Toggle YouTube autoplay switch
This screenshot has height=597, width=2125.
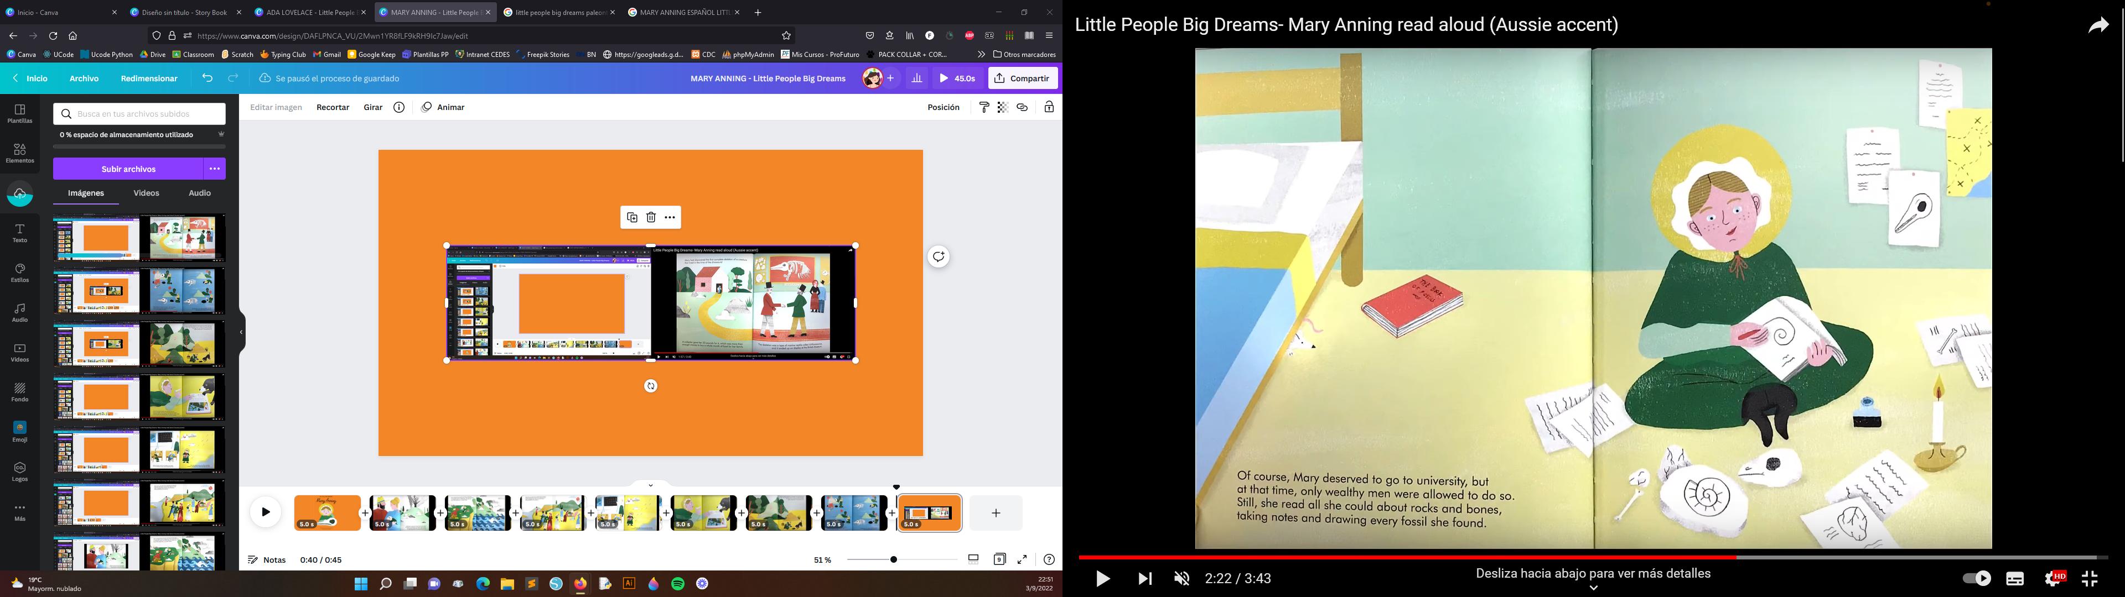click(x=1977, y=579)
